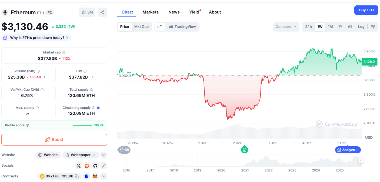Select the line chart view icon
The height and width of the screenshot is (182, 380).
coord(160,27)
